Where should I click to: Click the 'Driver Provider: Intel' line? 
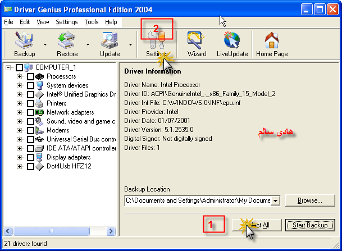pyautogui.click(x=151, y=112)
